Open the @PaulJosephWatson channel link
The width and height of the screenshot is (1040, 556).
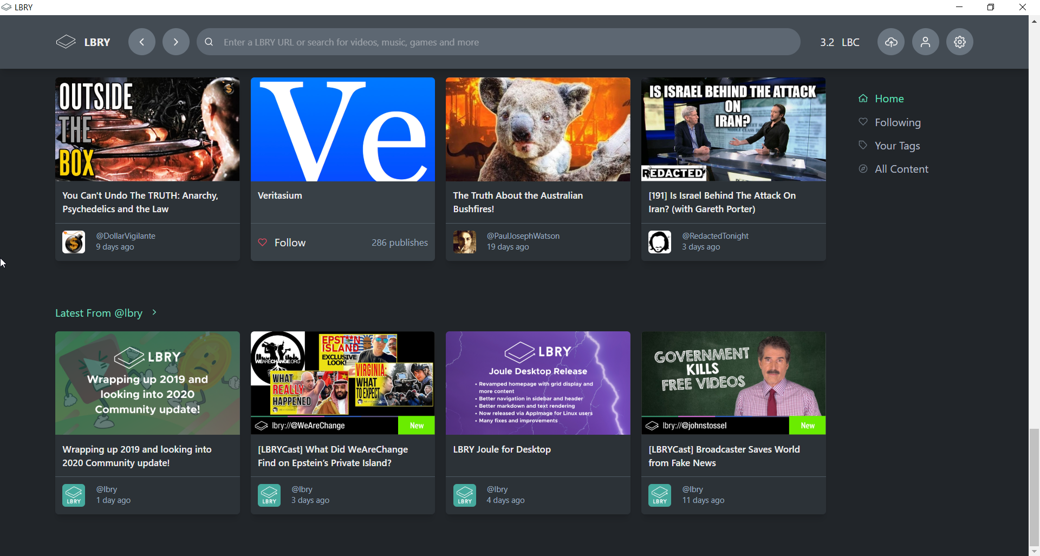tap(523, 236)
